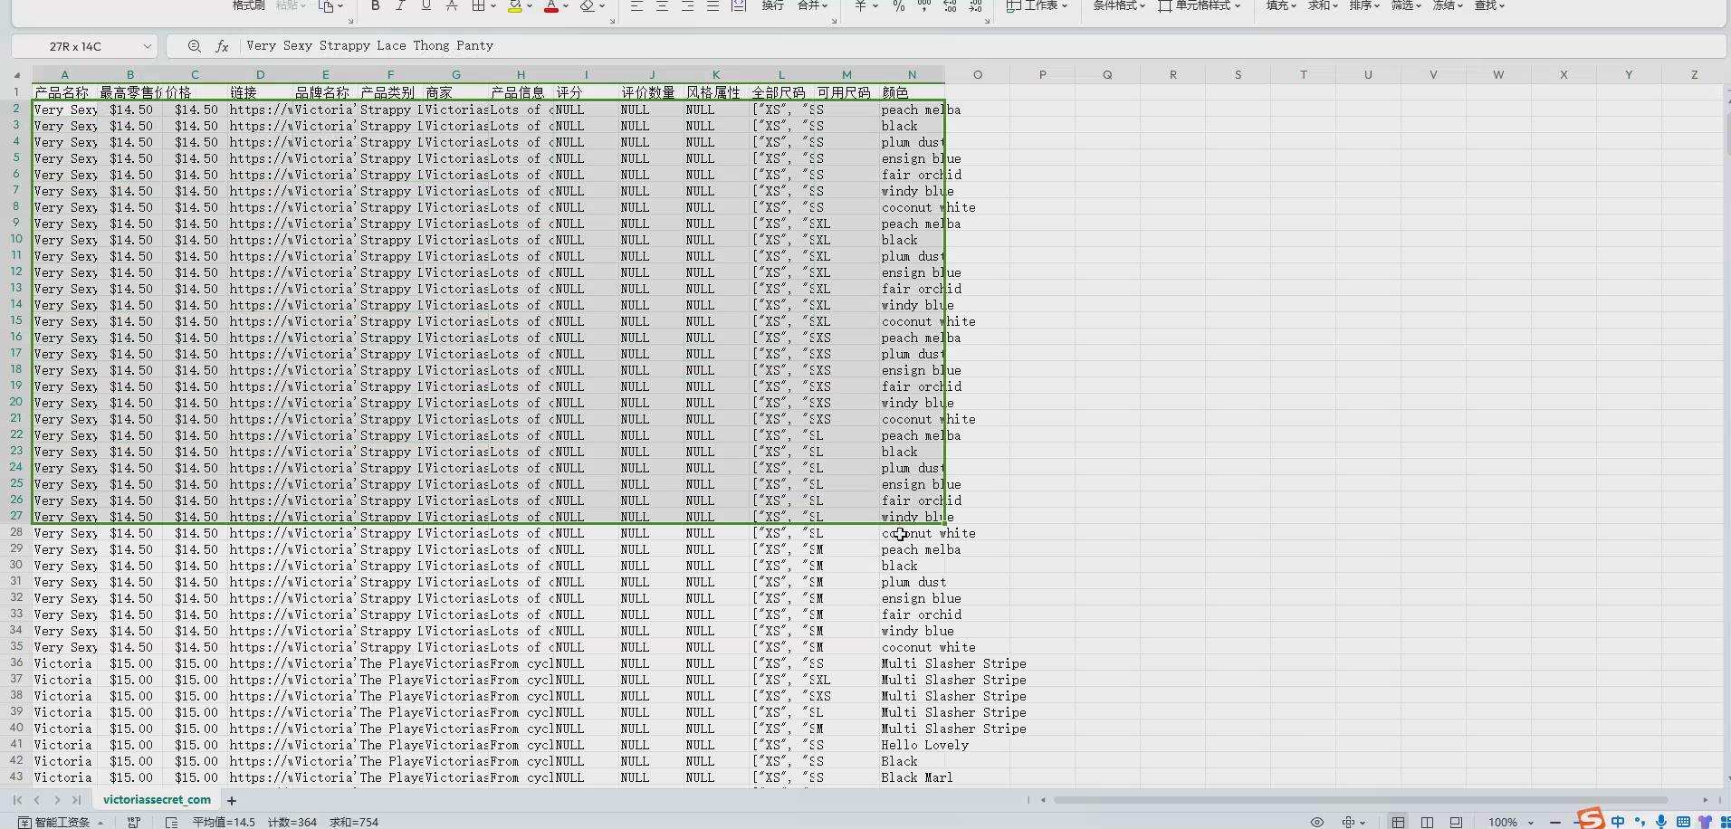Apply strikethrough to the selection
The height and width of the screenshot is (829, 1731).
(x=451, y=5)
